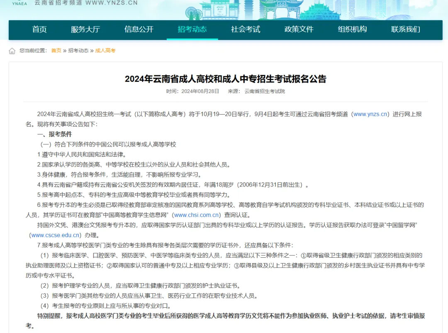
Task: Click the 成人高考 breadcrumb entry
Action: point(106,50)
